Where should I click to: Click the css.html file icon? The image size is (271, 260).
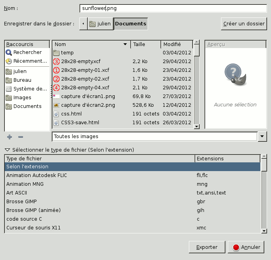coord(56,114)
